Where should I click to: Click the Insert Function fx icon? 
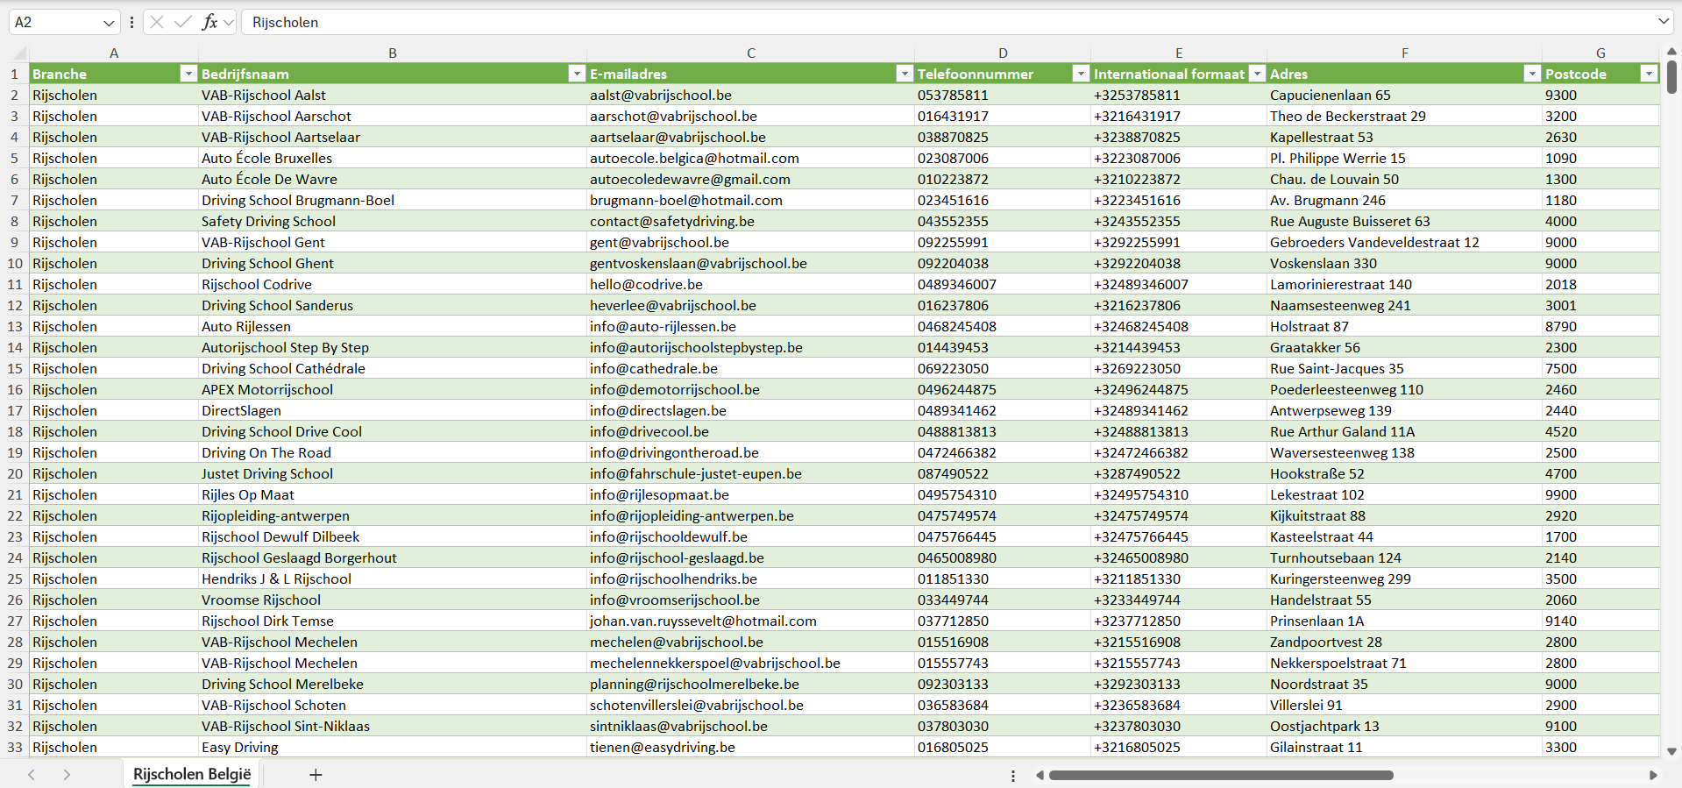[x=209, y=22]
